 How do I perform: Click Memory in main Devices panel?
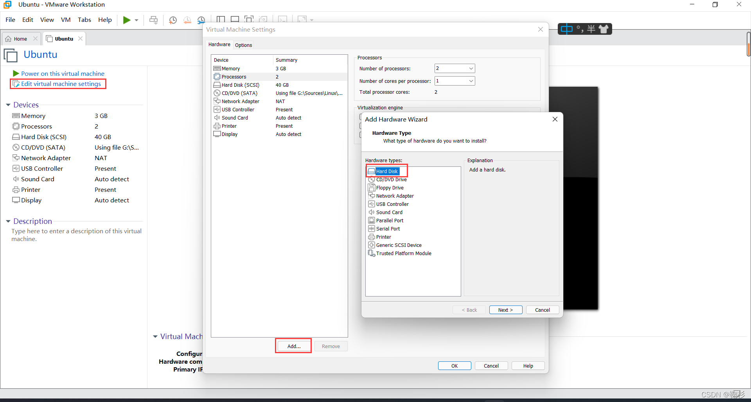(x=33, y=116)
